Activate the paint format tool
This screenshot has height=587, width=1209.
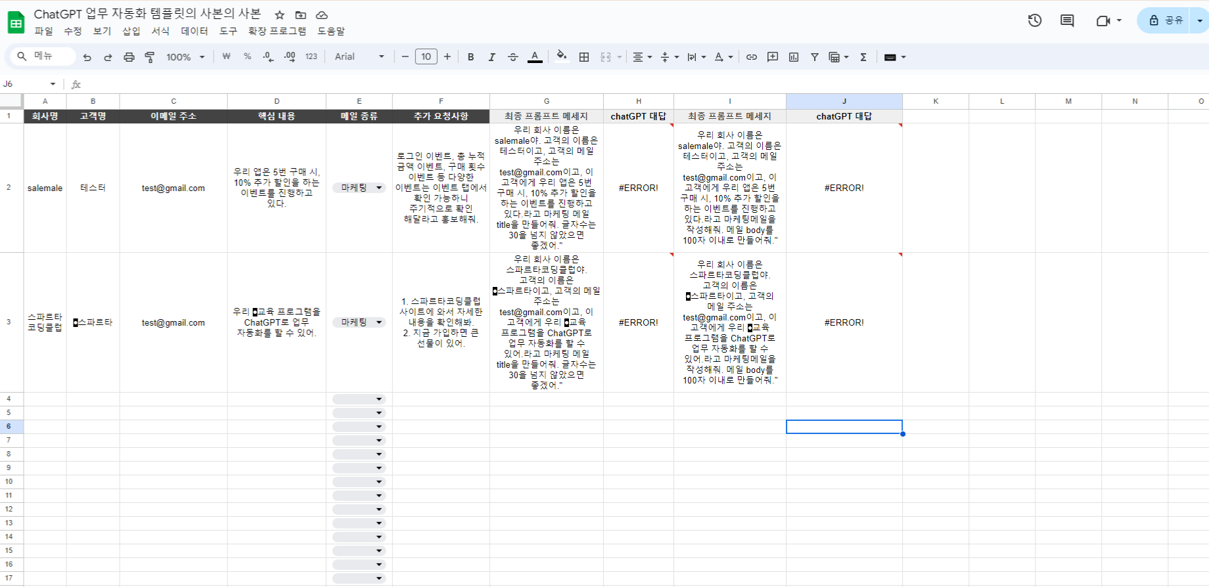150,57
